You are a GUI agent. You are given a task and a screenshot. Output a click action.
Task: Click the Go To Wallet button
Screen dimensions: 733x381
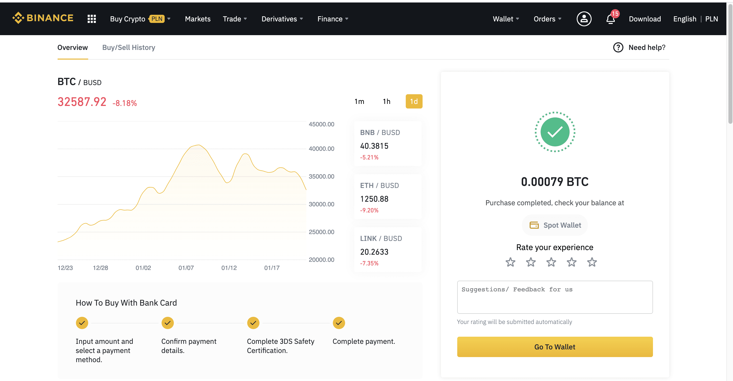point(555,347)
